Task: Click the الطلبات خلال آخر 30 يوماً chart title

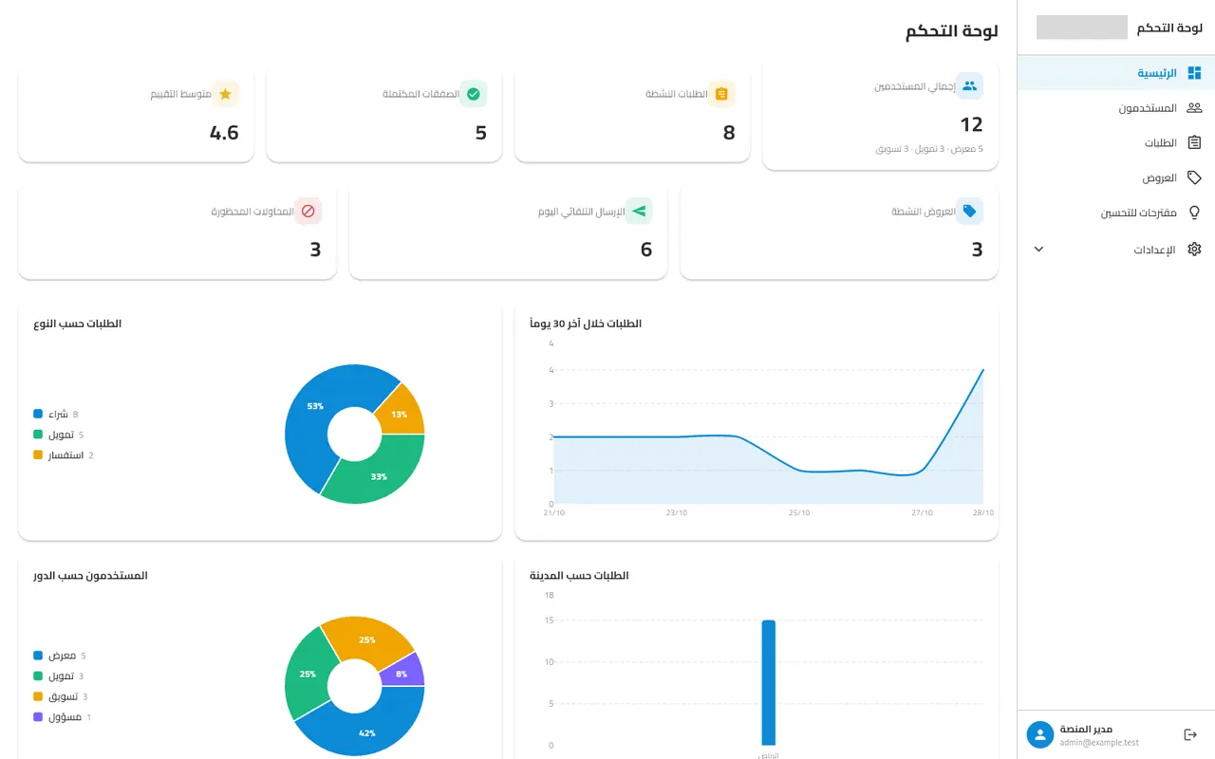Action: 586,324
